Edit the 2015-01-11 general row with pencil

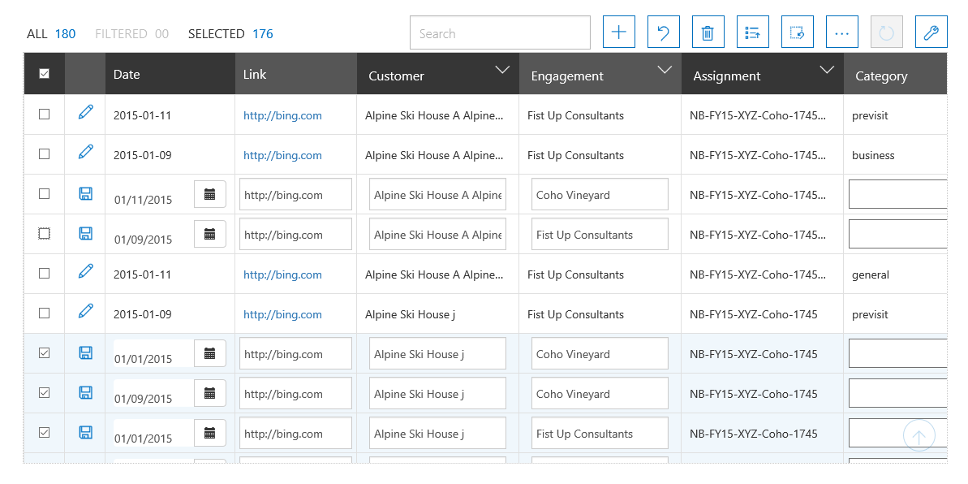pos(86,271)
